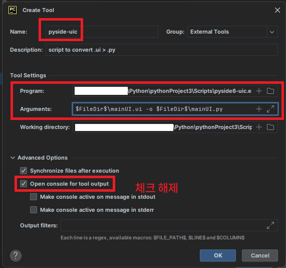286x268 pixels.
Task: Insert macro into Arguments field
Action: [x=259, y=109]
